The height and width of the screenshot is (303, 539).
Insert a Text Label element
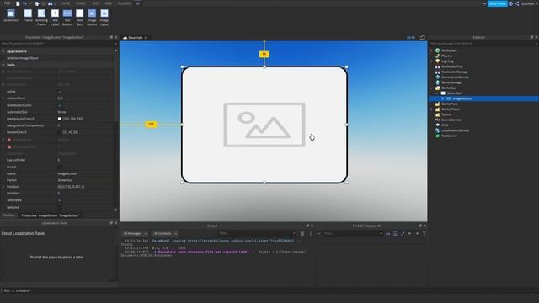pyautogui.click(x=55, y=17)
